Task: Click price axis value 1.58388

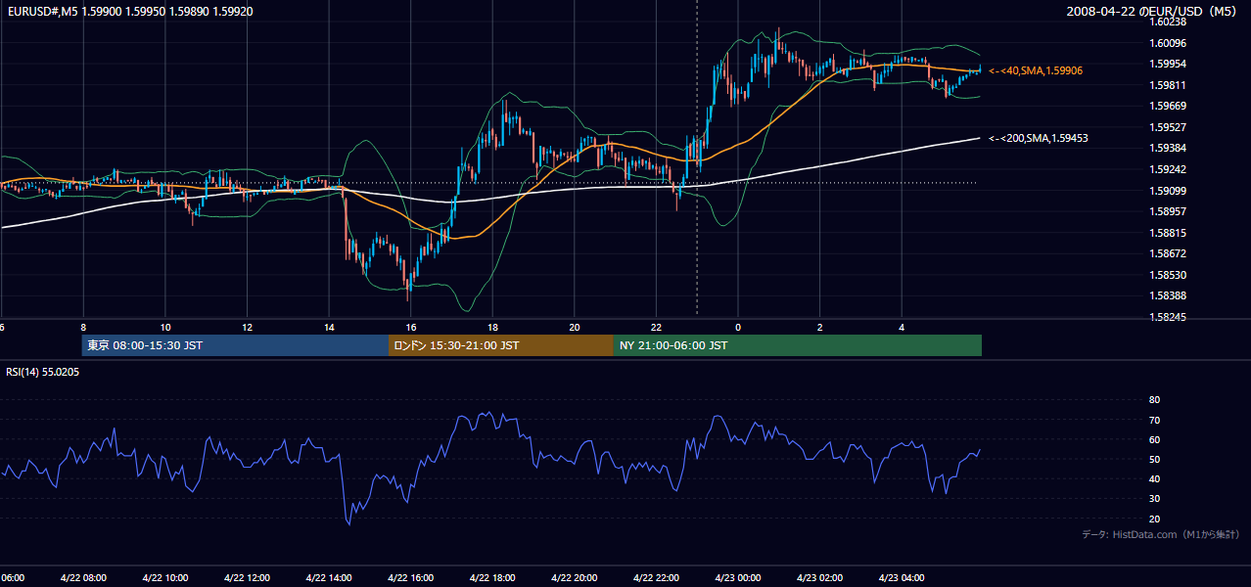Action: pyautogui.click(x=1168, y=295)
